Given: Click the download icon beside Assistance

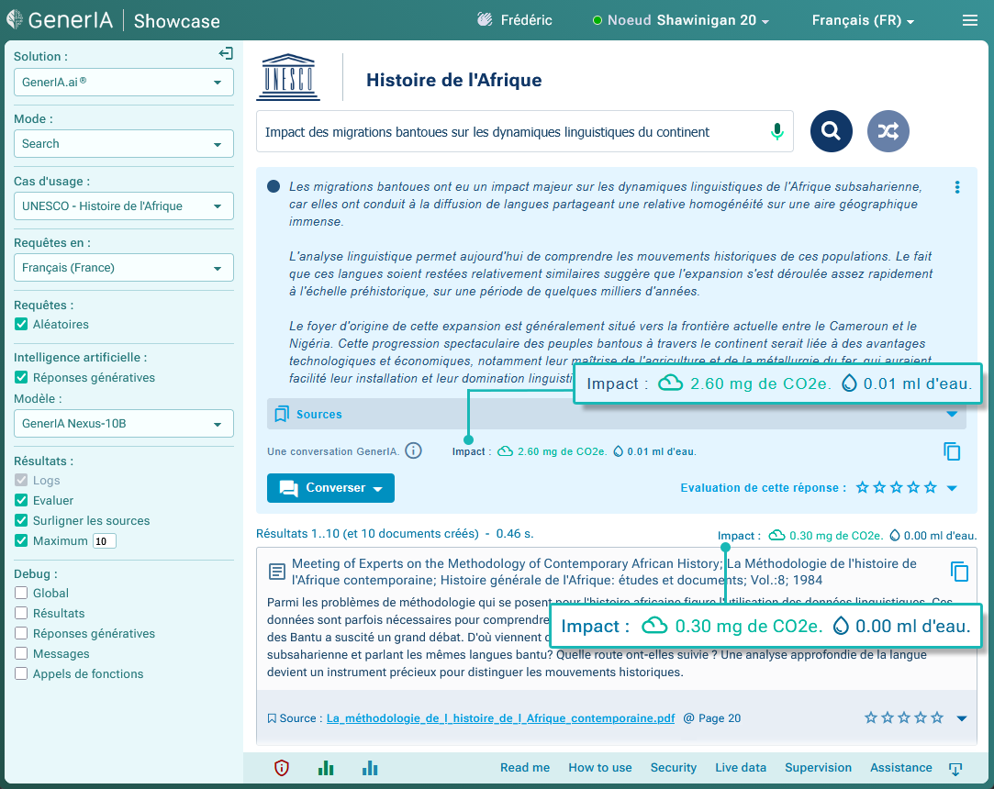Looking at the screenshot, I should click(x=955, y=769).
